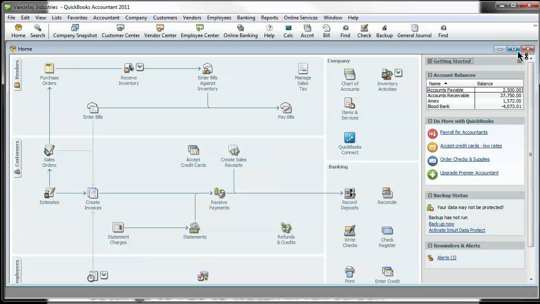The height and width of the screenshot is (304, 540).
Task: Open the Lists menu
Action: pyautogui.click(x=57, y=18)
